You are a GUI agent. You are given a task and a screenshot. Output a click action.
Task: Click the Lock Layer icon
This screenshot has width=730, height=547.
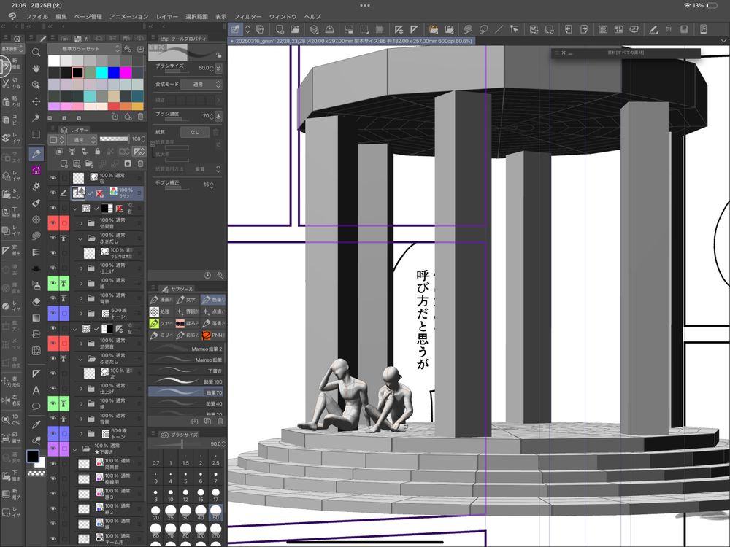click(x=98, y=151)
